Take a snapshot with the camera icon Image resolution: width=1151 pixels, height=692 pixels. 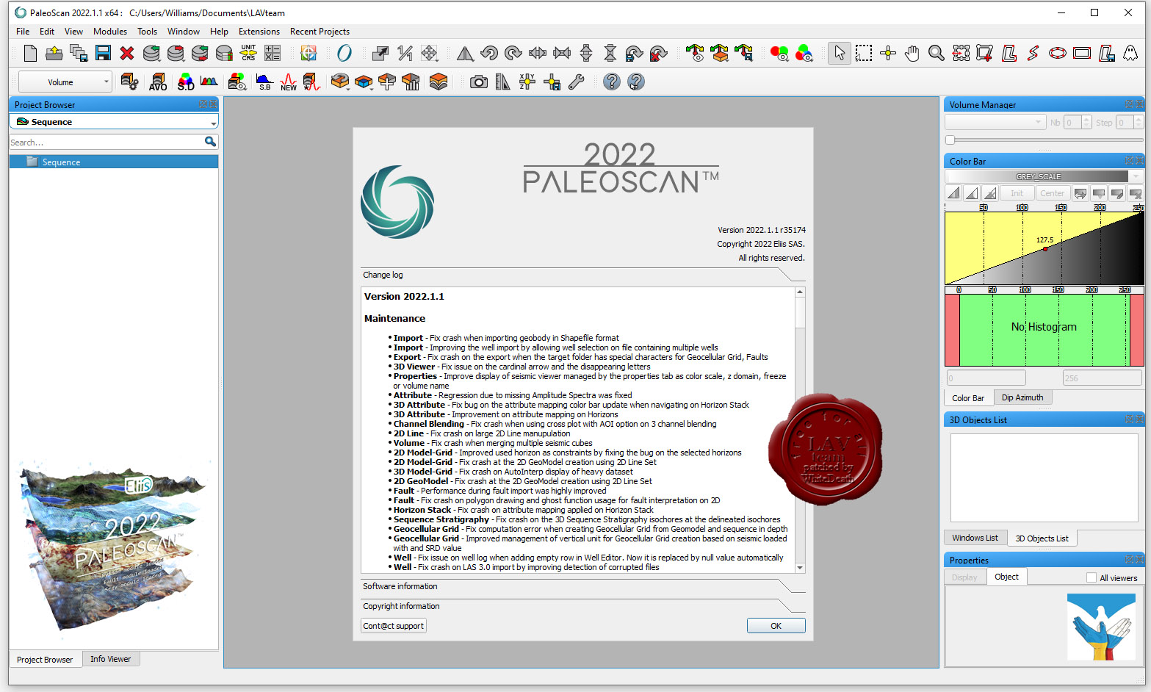[x=479, y=82]
